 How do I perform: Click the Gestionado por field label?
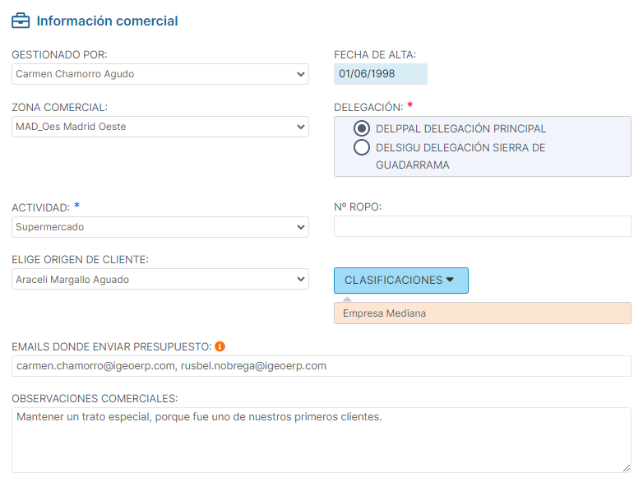pos(59,54)
